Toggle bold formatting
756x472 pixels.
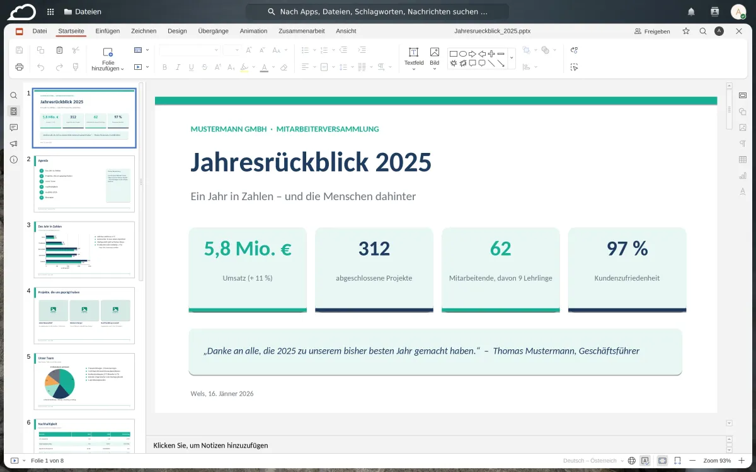[165, 67]
